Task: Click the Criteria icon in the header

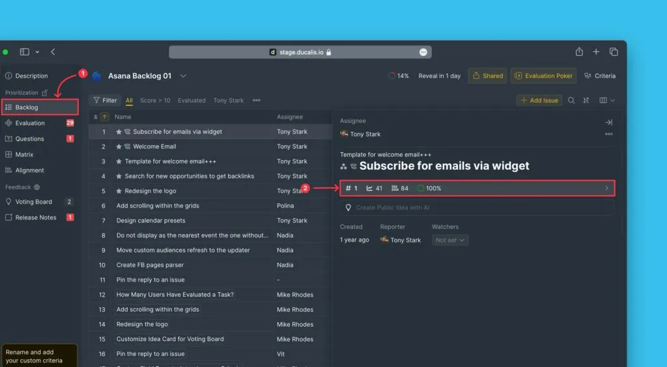Action: (599, 75)
